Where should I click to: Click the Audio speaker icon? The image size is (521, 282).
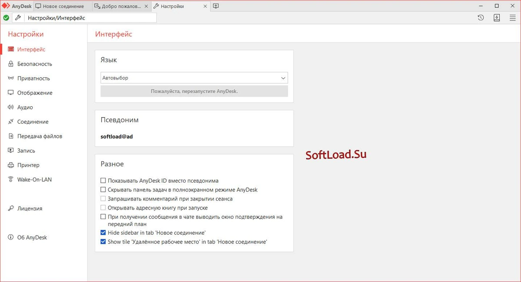(11, 107)
